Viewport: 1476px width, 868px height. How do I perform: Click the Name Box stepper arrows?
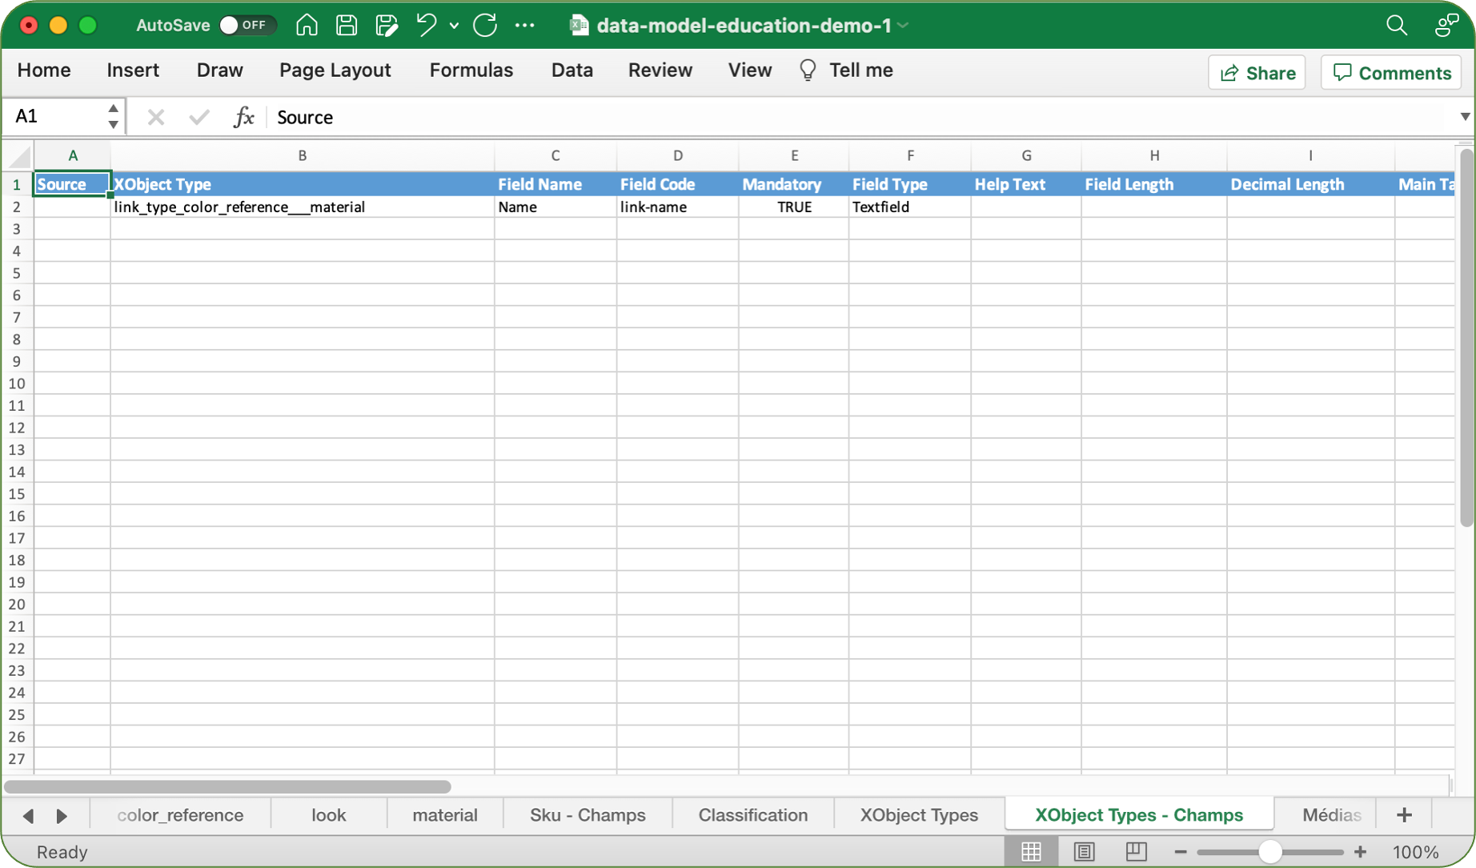(x=113, y=117)
